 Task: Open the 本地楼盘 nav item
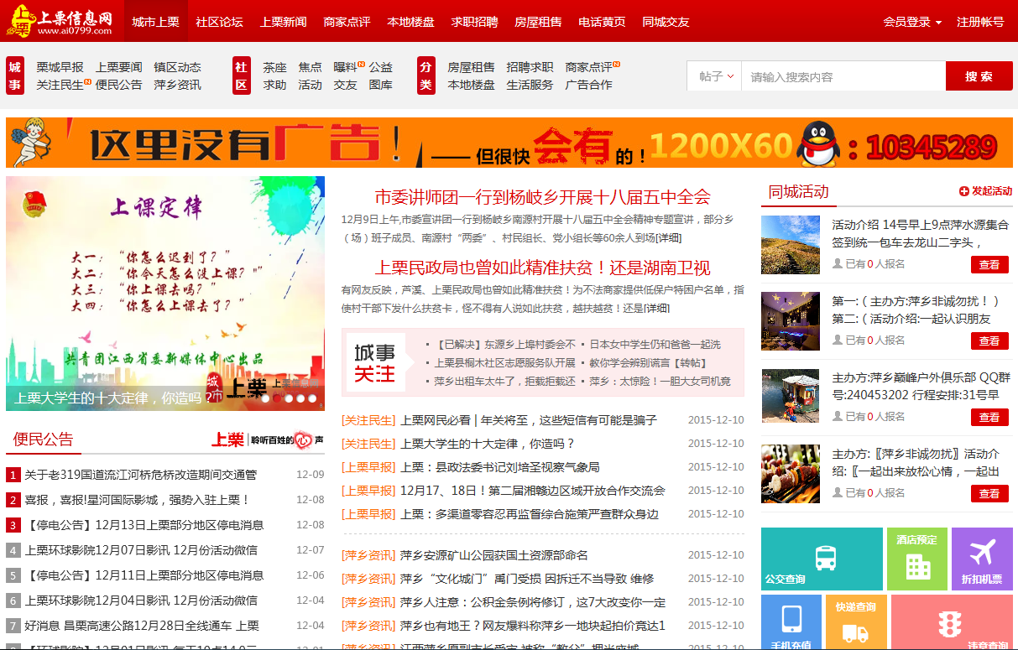click(411, 22)
